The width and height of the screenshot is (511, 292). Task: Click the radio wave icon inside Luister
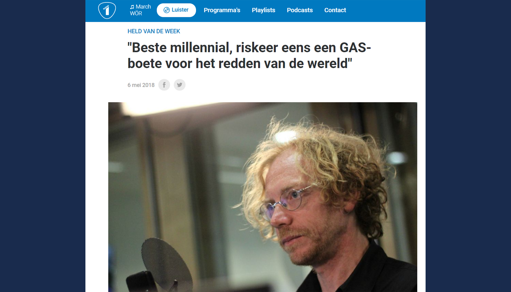[x=166, y=10]
